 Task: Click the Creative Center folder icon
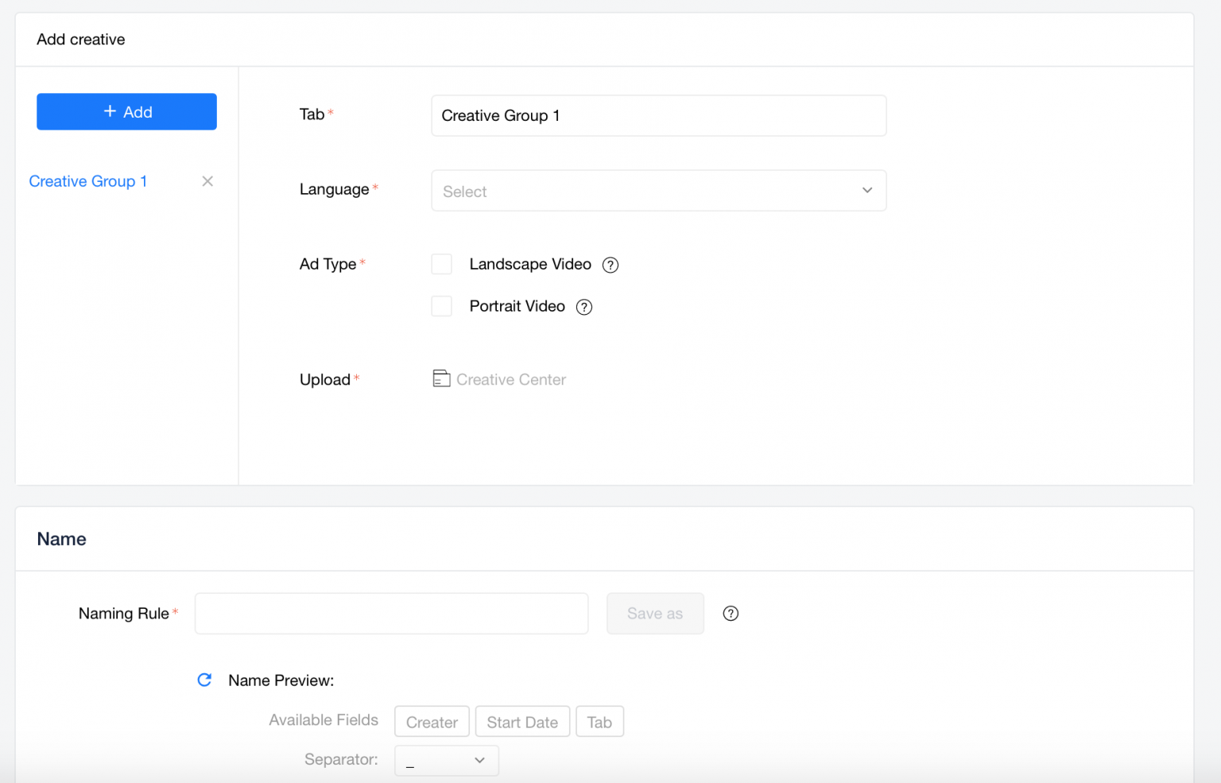441,378
